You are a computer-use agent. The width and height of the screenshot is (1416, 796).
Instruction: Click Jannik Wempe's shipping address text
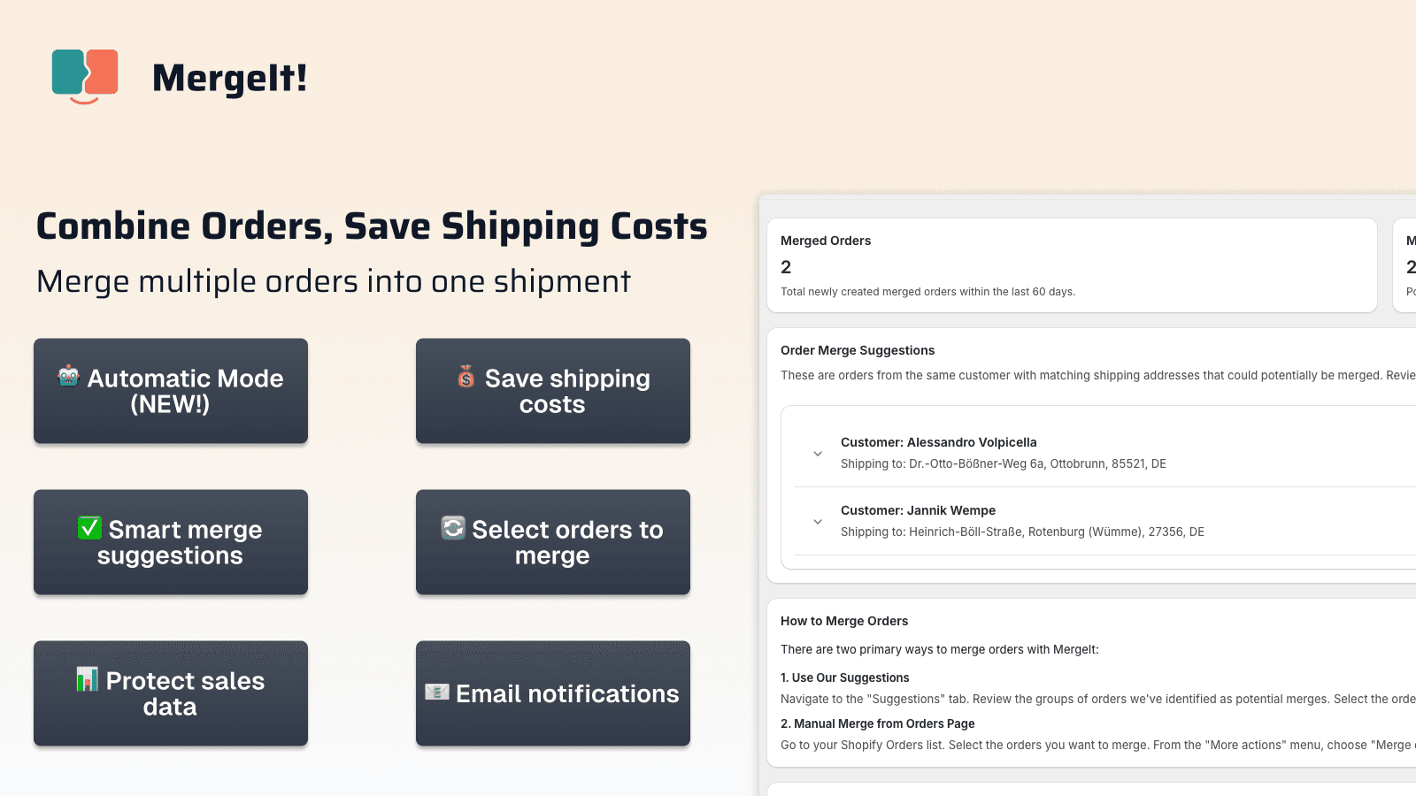(1022, 532)
